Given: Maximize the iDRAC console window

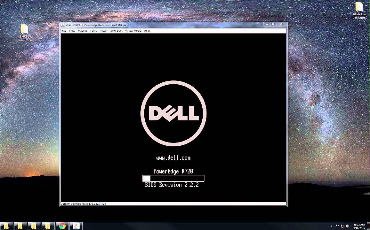Looking at the screenshot, I should (273, 24).
